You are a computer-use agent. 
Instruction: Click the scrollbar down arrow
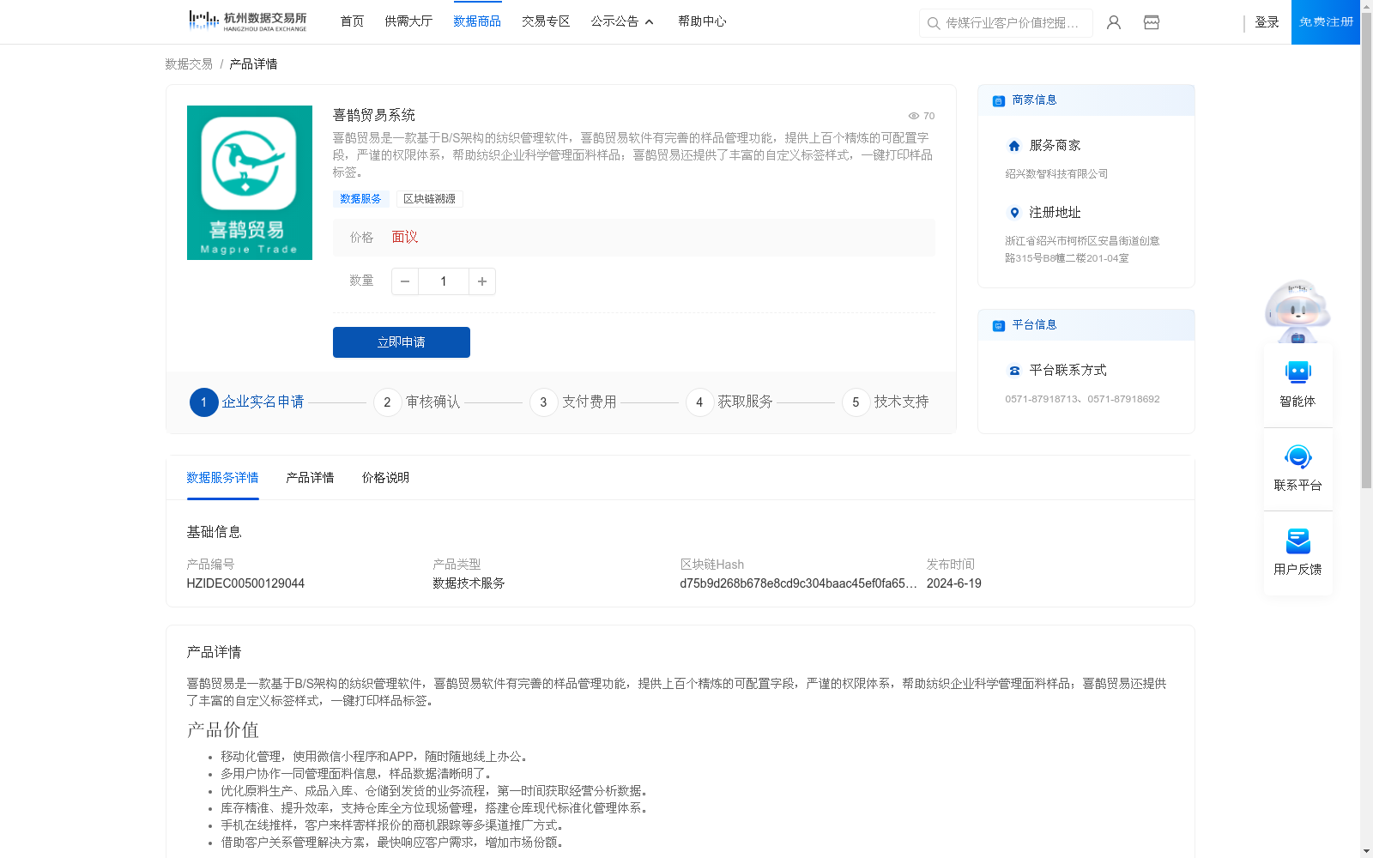(1366, 851)
